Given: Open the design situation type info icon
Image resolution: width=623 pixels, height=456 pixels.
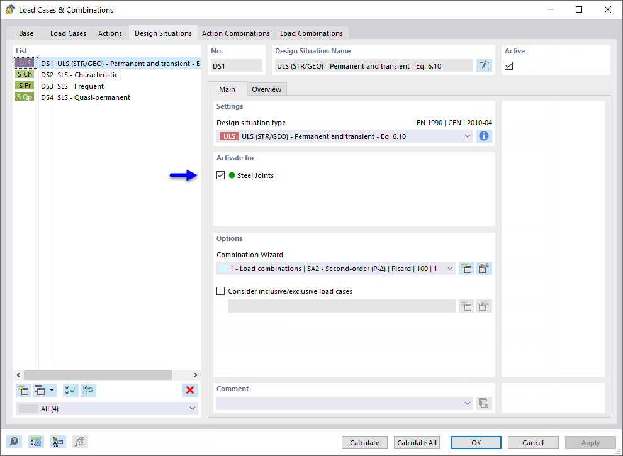Looking at the screenshot, I should coord(483,136).
